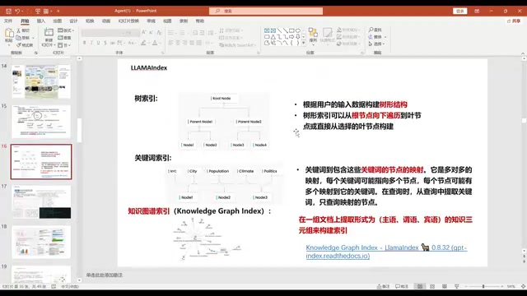Click the Sign in (登录) button
Viewport: 527px width, 296px height.
click(x=459, y=11)
